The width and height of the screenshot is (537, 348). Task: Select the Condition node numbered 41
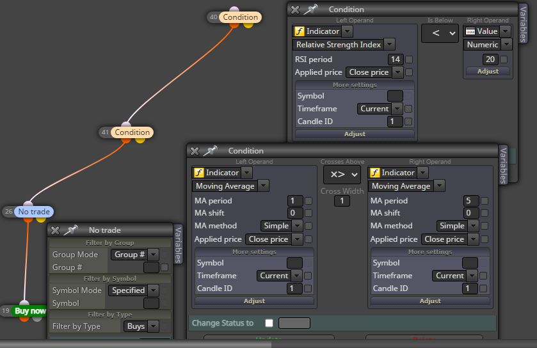(x=132, y=132)
